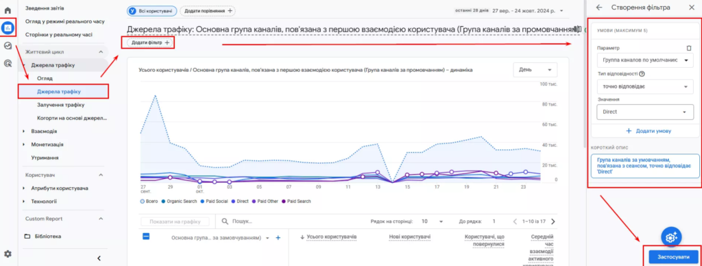
Task: Go to previous table page arrow
Action: click(x=515, y=221)
